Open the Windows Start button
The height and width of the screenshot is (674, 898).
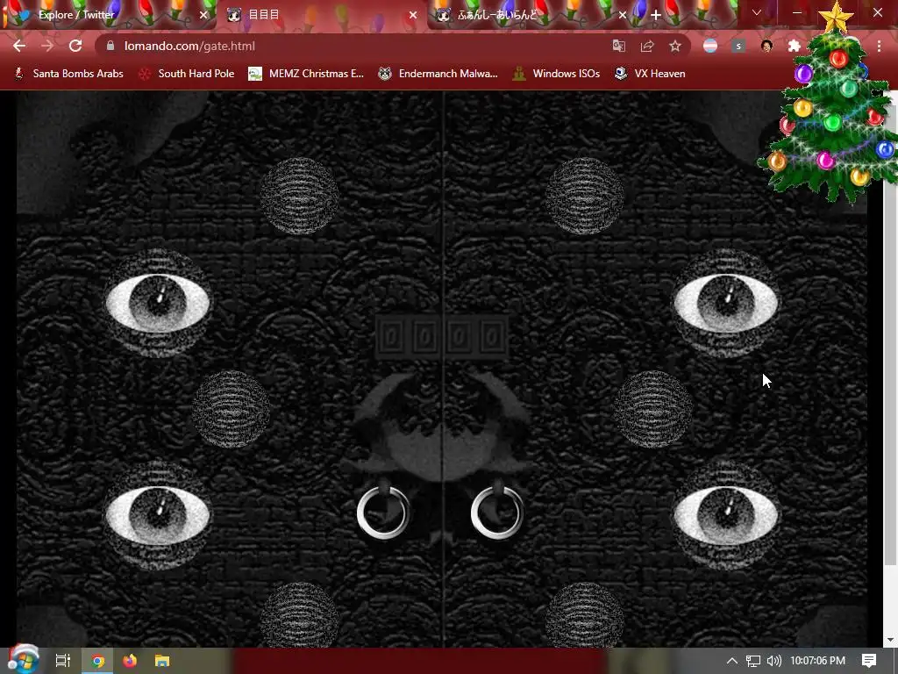[x=23, y=660]
